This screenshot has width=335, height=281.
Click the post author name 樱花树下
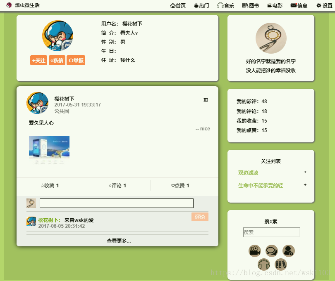(x=64, y=99)
